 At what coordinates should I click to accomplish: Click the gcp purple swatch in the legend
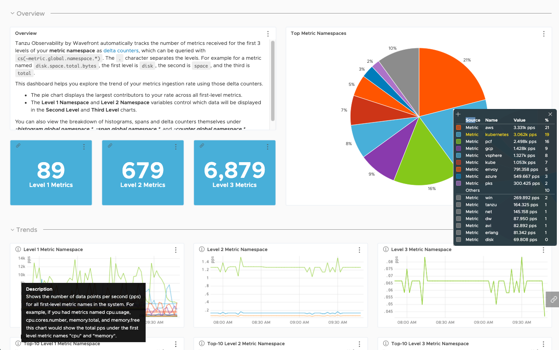(x=458, y=149)
